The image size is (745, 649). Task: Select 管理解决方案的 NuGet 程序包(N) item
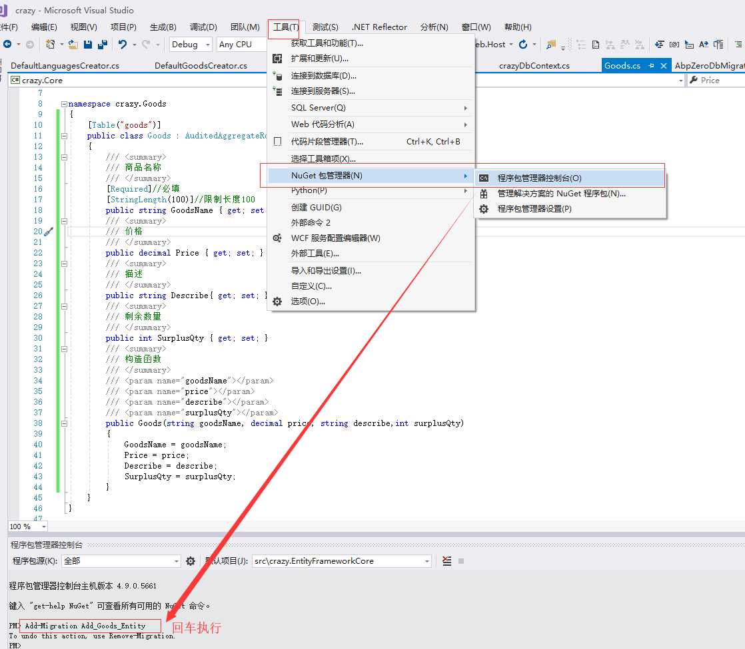(x=570, y=193)
